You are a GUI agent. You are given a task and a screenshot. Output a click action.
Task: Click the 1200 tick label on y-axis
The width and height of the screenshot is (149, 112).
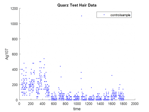(14, 9)
